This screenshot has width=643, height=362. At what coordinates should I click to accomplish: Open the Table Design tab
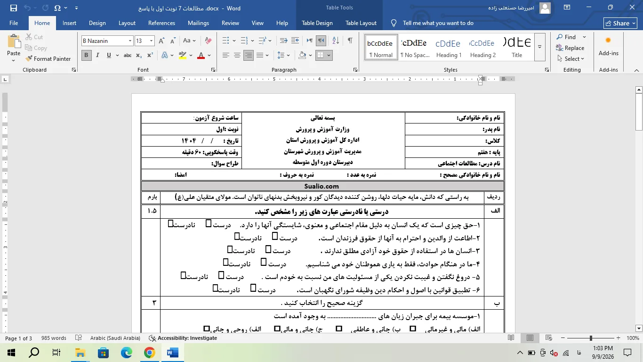coord(317,23)
